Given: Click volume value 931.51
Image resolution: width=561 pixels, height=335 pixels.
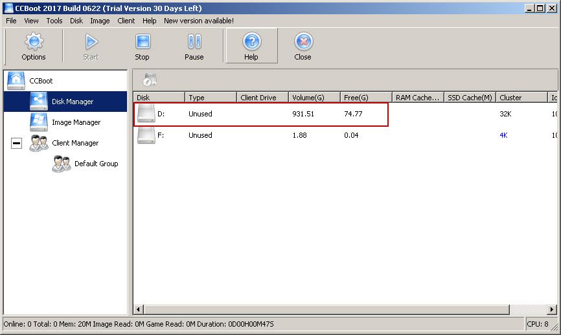Looking at the screenshot, I should [x=303, y=114].
